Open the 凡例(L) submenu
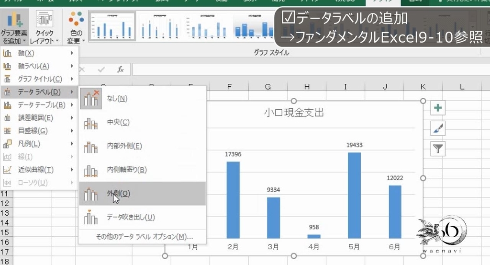 point(39,144)
